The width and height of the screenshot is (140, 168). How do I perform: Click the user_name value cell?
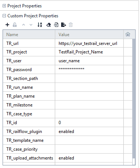[89, 61]
